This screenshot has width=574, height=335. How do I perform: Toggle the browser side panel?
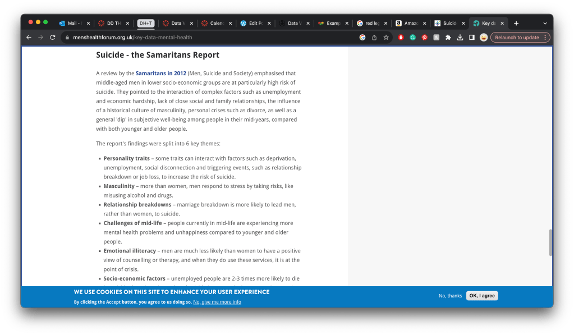tap(471, 38)
